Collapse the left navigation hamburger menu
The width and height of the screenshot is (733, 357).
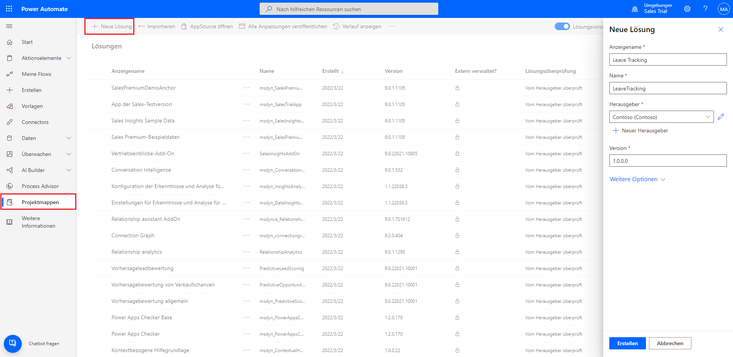point(10,26)
